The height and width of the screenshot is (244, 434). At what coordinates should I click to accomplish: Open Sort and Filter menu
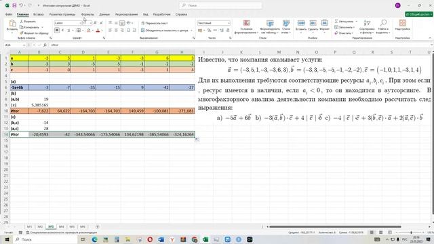click(x=367, y=27)
